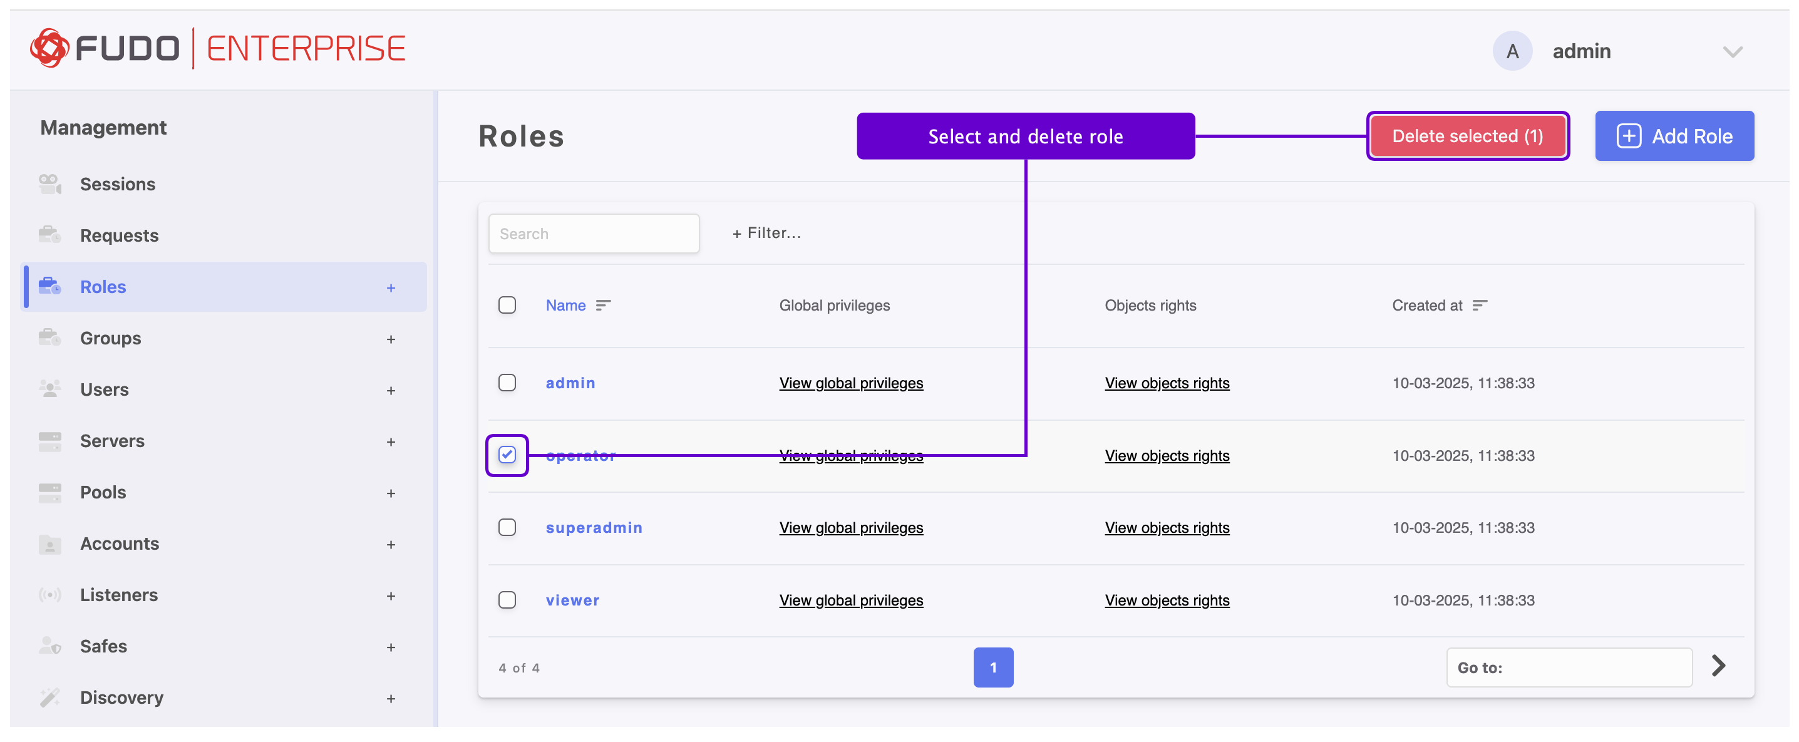Click page 1 pagination button
This screenshot has width=1799, height=742.
(993, 666)
